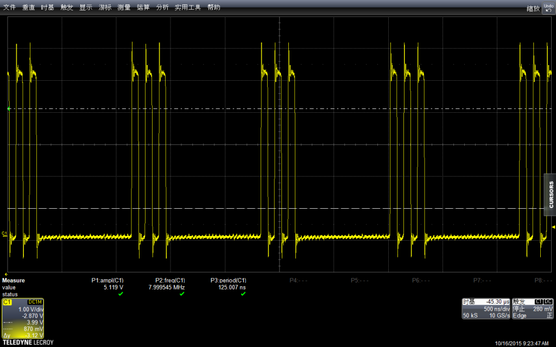This screenshot has width=556, height=347.
Task: Click the Measure table label
Action: (x=14, y=280)
